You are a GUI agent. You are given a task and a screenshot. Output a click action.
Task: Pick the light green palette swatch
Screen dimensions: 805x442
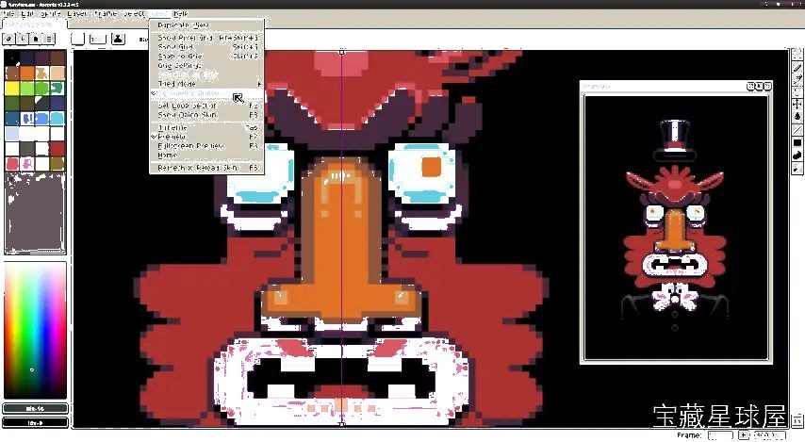coord(27,88)
